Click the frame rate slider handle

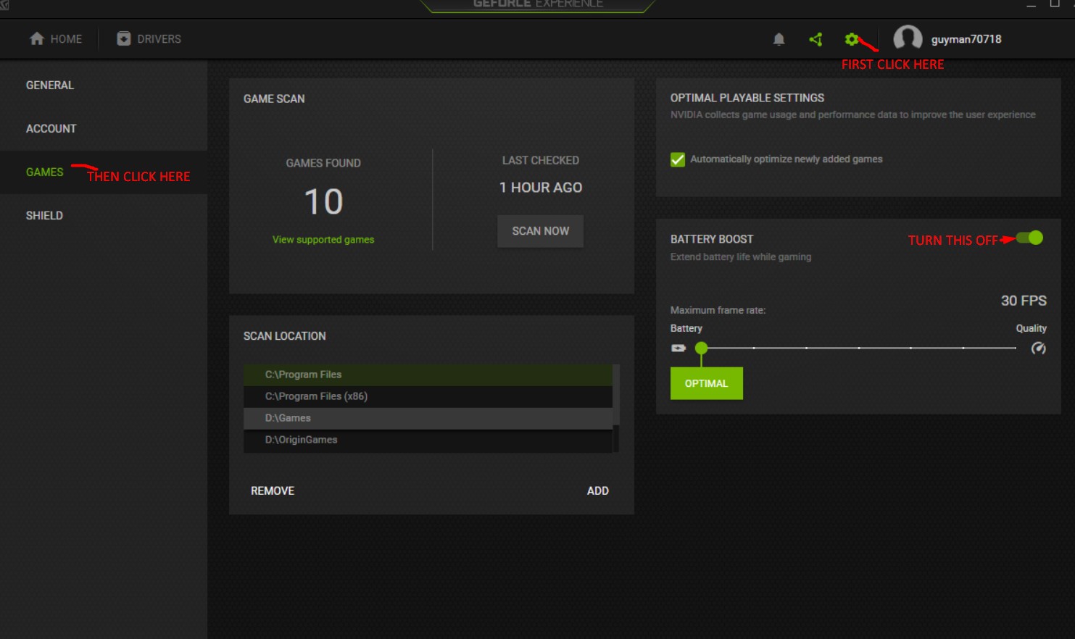701,348
